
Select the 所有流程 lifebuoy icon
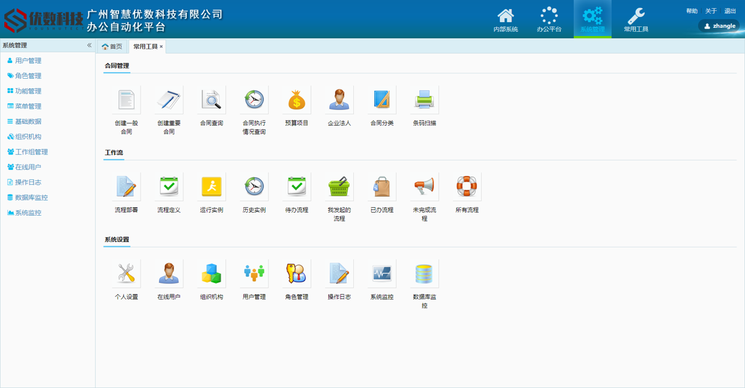pos(467,187)
